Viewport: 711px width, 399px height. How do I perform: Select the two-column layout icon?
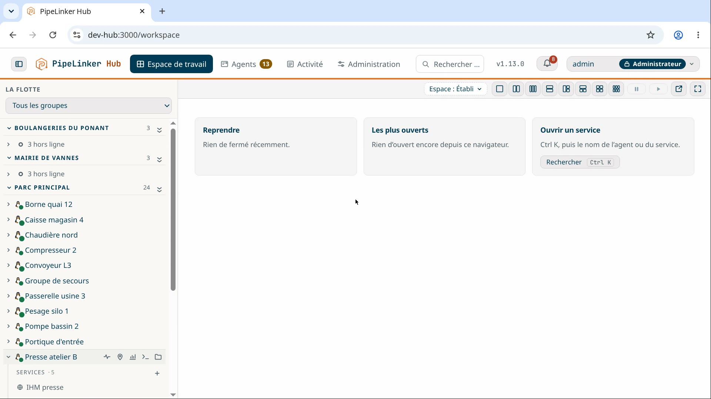click(516, 89)
